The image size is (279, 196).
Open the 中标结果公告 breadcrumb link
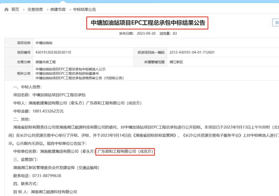pyautogui.click(x=84, y=10)
